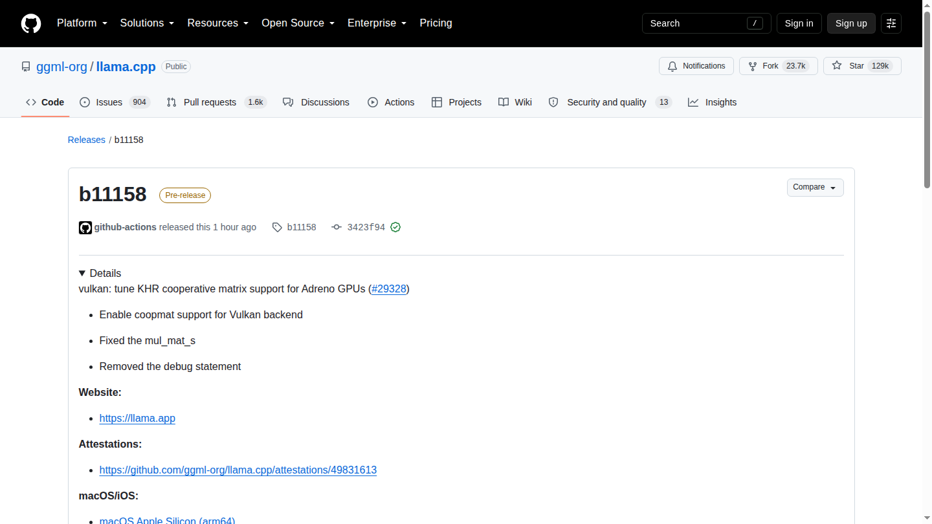The width and height of the screenshot is (932, 524).
Task: Expand the Enterprise menu
Action: tap(377, 23)
